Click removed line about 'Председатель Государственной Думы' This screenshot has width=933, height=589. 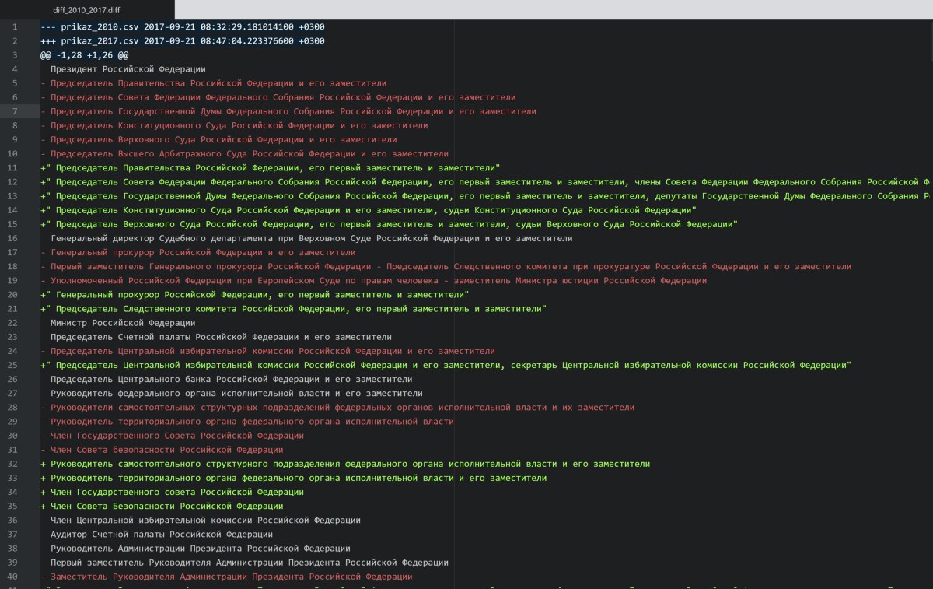click(288, 111)
